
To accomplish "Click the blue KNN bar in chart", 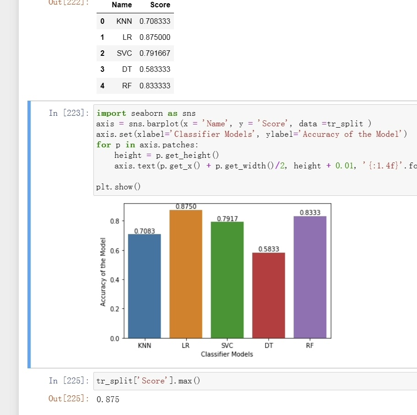I will tap(144, 286).
